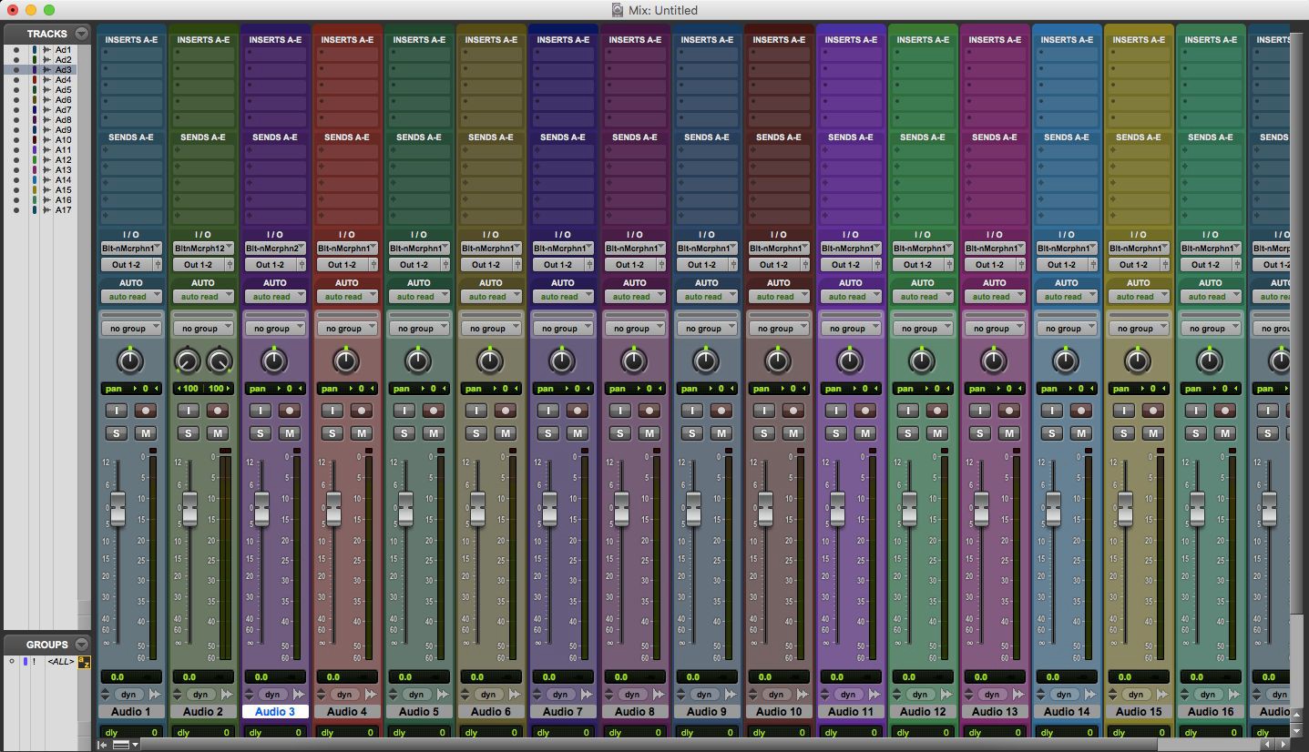Toggle the show/hide dot for track Ad2
Viewport: 1309px width, 752px height.
tap(16, 60)
